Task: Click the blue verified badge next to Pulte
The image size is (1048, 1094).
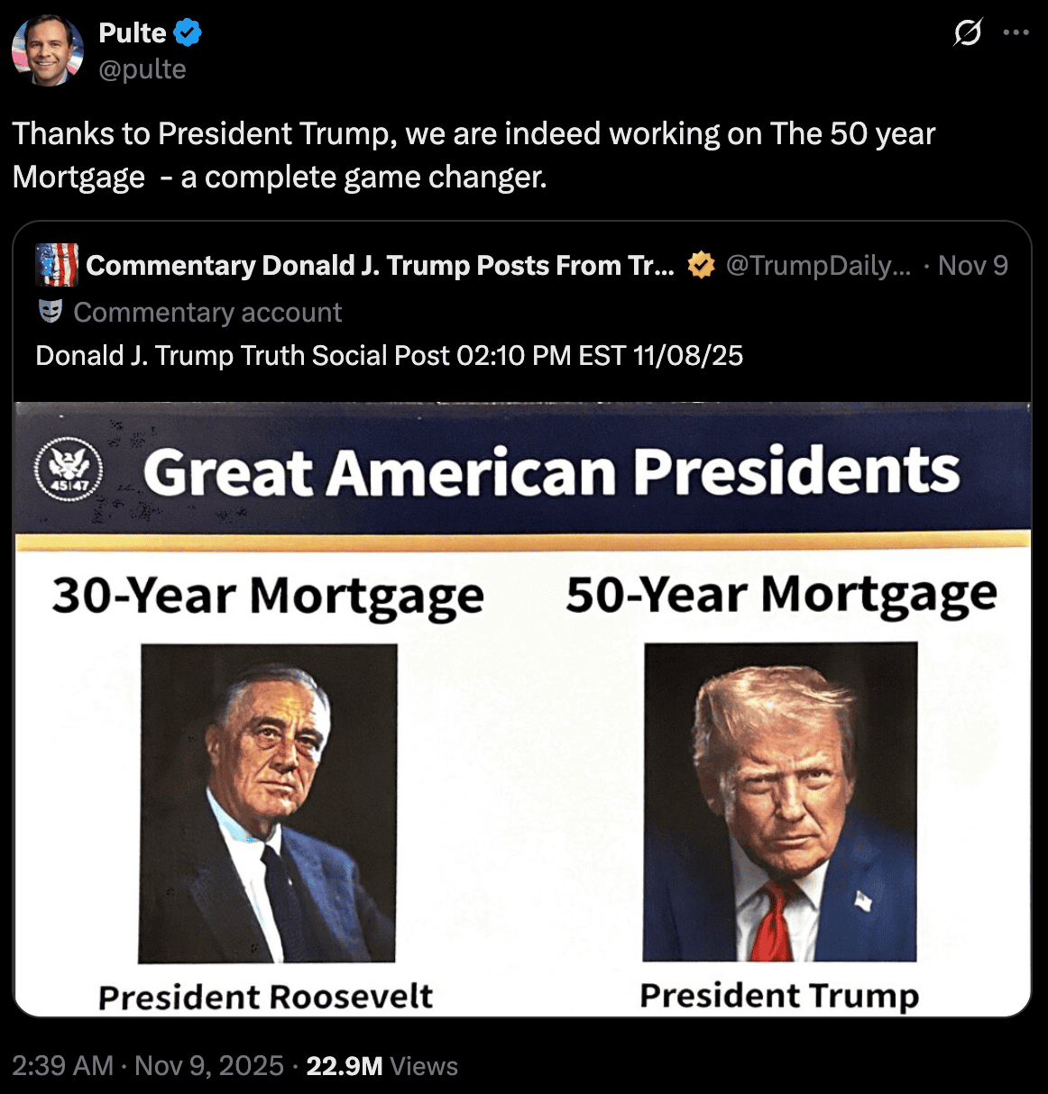Action: (188, 33)
